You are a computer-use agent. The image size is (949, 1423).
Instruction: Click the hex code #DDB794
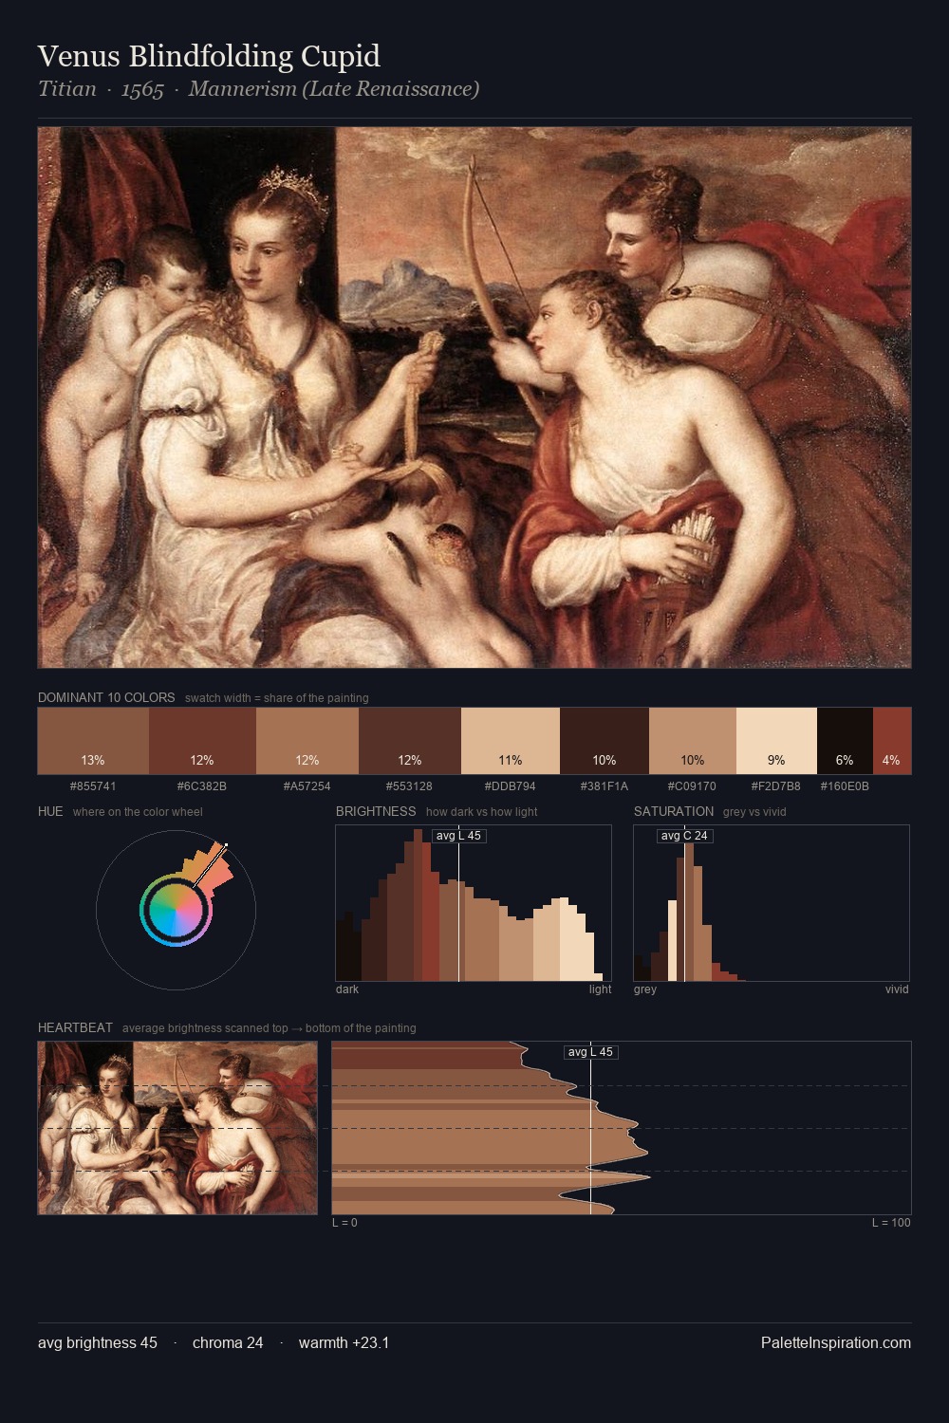click(511, 786)
